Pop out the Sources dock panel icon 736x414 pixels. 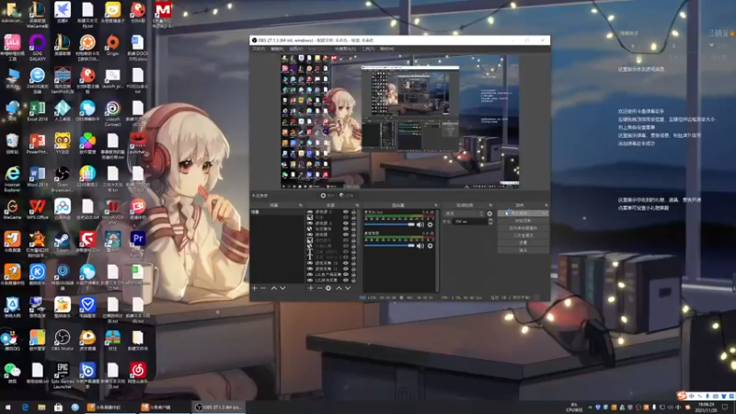(x=357, y=205)
